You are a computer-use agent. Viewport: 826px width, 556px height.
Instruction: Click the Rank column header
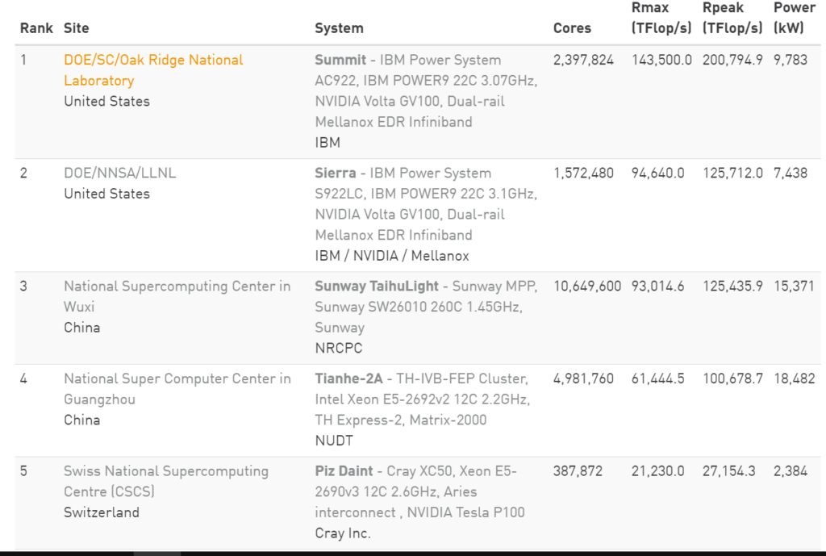pos(36,28)
